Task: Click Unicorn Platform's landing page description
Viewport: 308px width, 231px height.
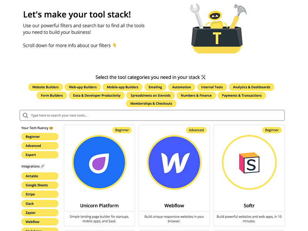Action: click(x=99, y=219)
